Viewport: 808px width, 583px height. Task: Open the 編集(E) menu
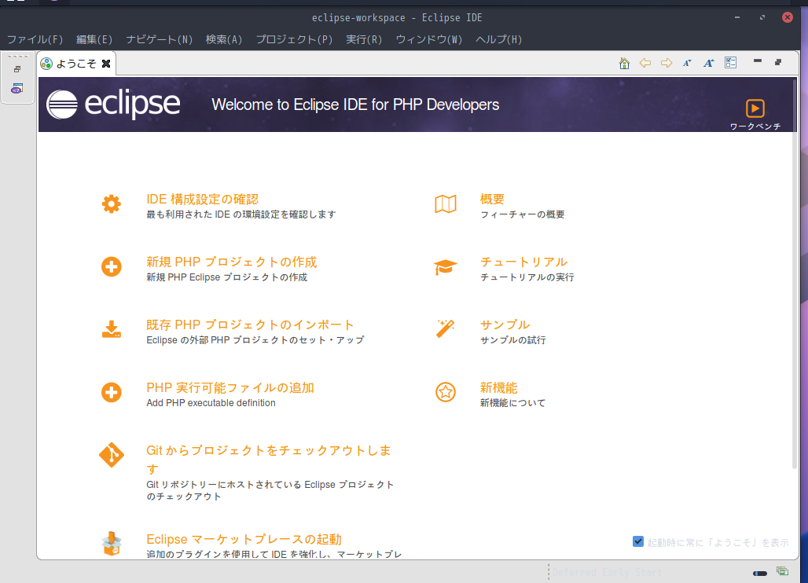pyautogui.click(x=94, y=39)
